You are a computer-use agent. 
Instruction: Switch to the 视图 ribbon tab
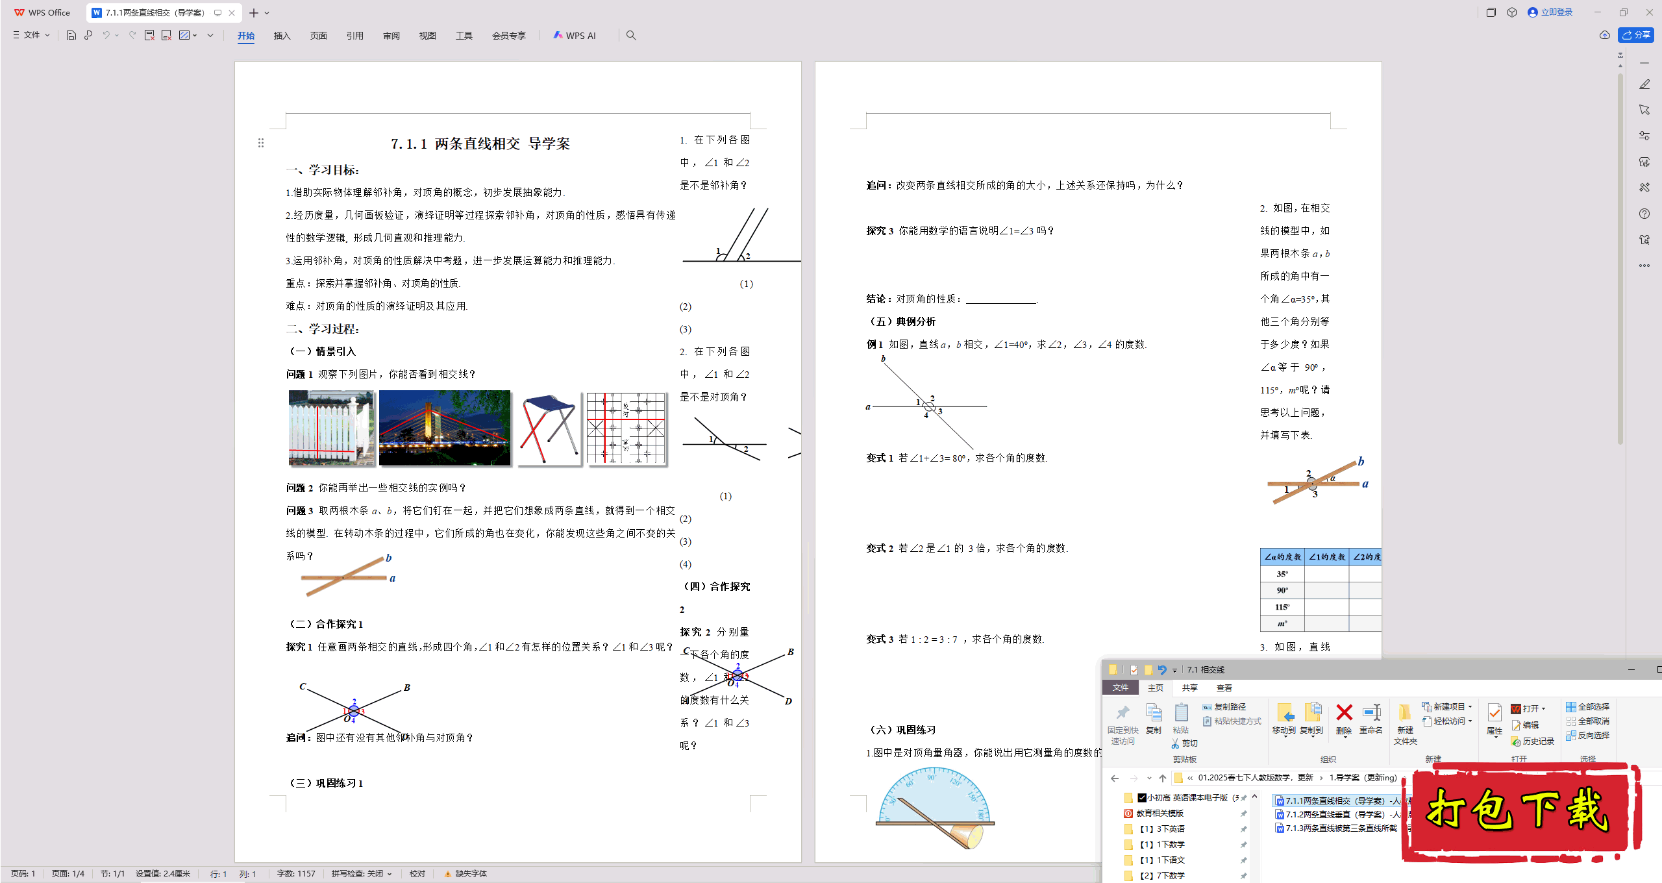(427, 36)
